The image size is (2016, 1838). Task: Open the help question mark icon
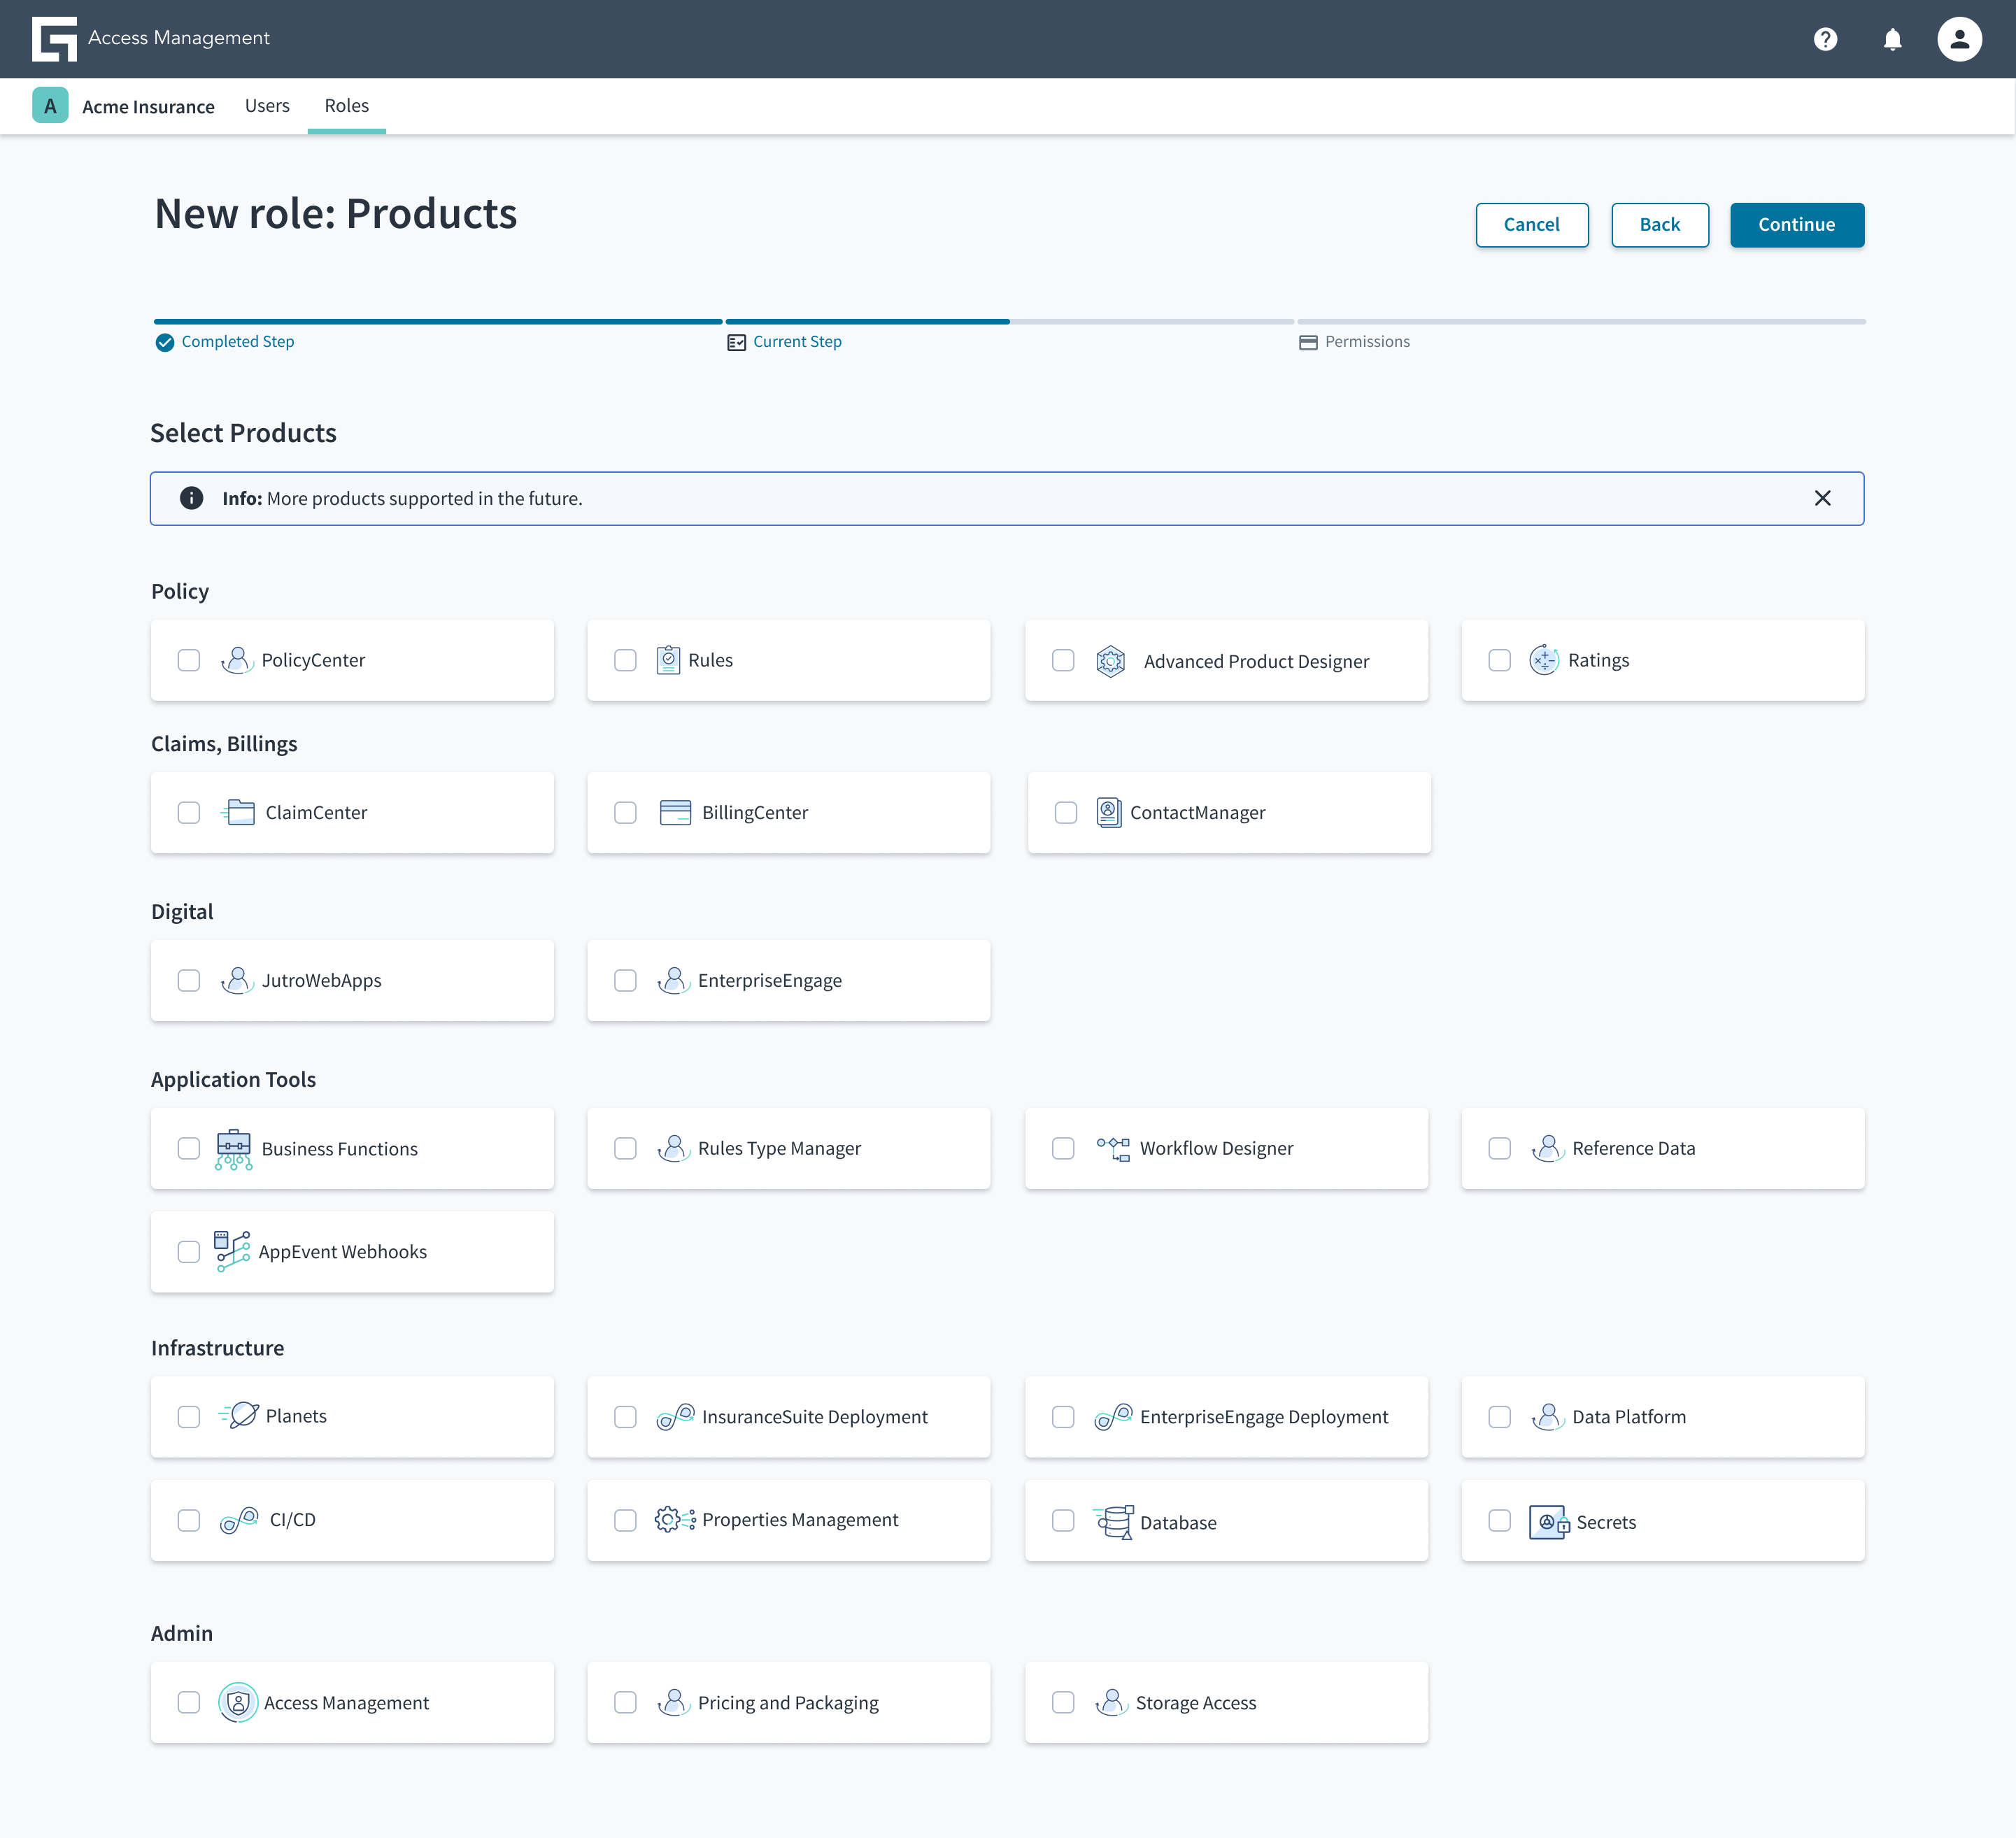point(1825,39)
